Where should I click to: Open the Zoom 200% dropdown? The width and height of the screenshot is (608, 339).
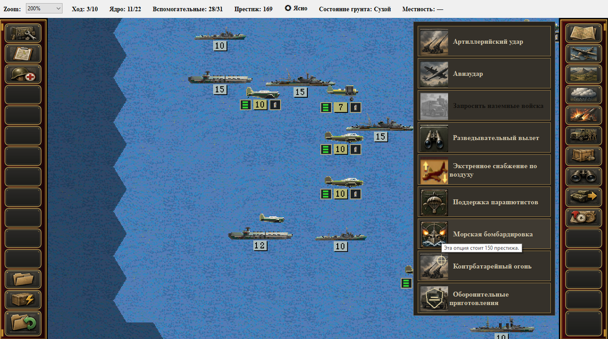pyautogui.click(x=44, y=9)
